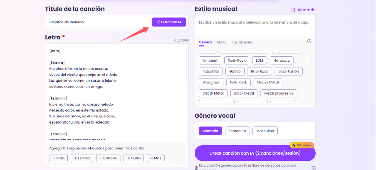Select the Género tab
This screenshot has width=376, height=170.
click(x=205, y=42)
